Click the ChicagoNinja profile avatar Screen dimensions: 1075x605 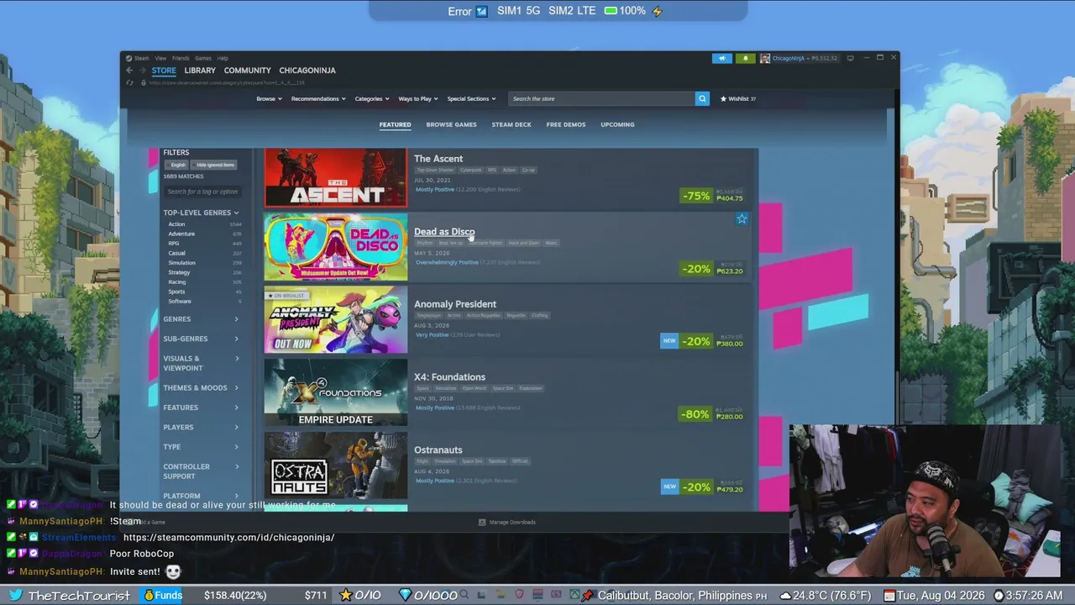765,58
